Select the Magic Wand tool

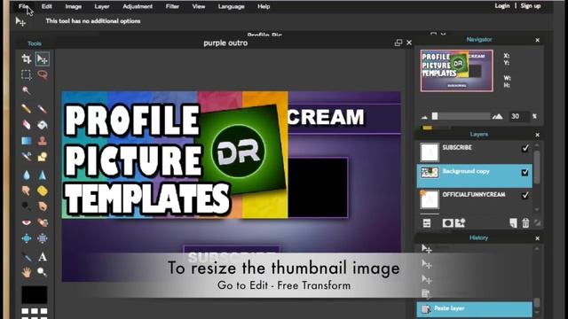click(26, 90)
